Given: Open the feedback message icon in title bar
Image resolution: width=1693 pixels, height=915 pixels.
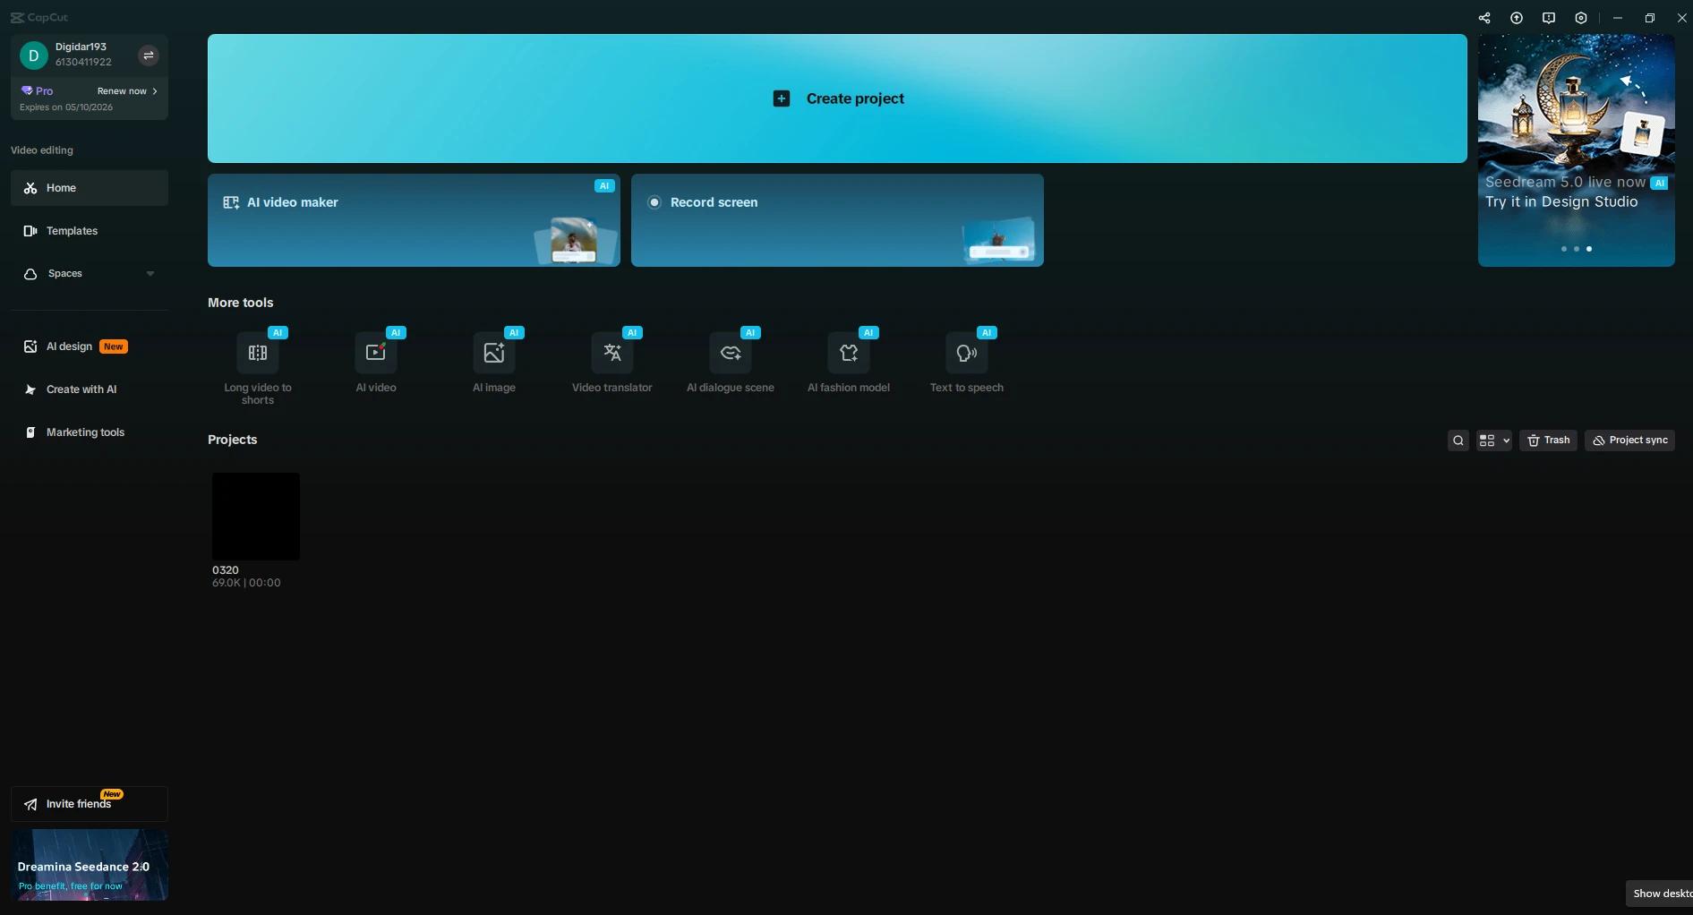Looking at the screenshot, I should pos(1549,18).
